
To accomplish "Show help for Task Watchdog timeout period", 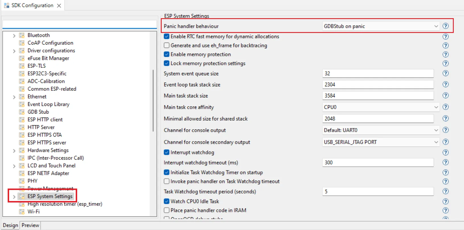I will click(x=445, y=191).
